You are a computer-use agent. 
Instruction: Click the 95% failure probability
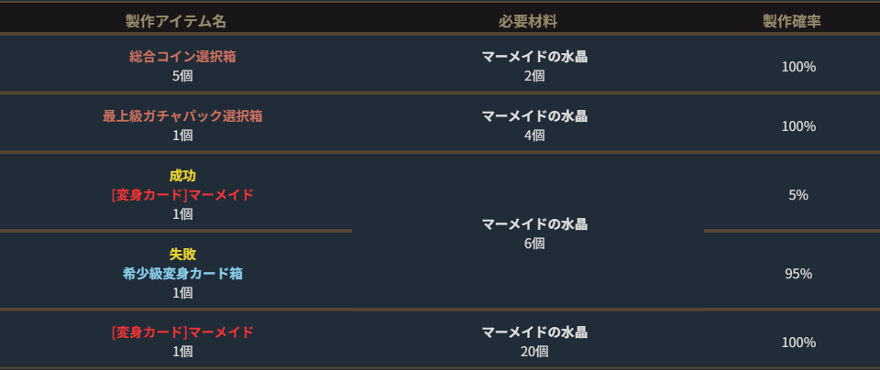[798, 274]
